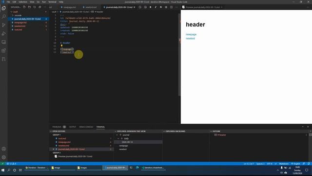312x176 pixels.
Task: Select Terminal panel tab
Action: tap(100, 127)
